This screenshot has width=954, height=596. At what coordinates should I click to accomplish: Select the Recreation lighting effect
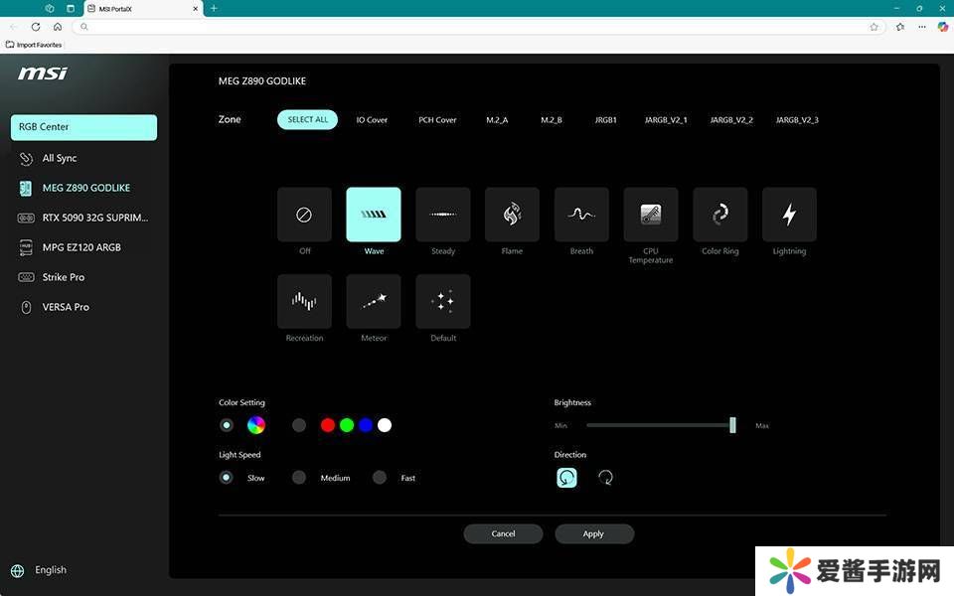(x=304, y=302)
